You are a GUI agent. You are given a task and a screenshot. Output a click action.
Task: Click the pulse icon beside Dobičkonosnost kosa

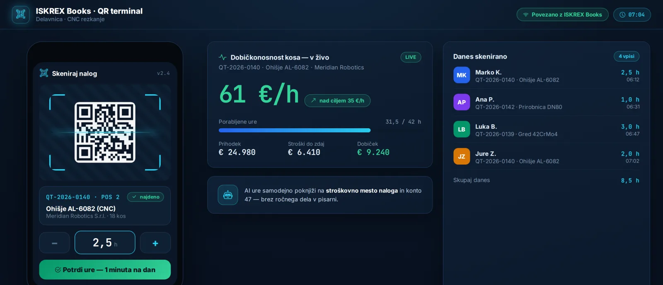223,57
